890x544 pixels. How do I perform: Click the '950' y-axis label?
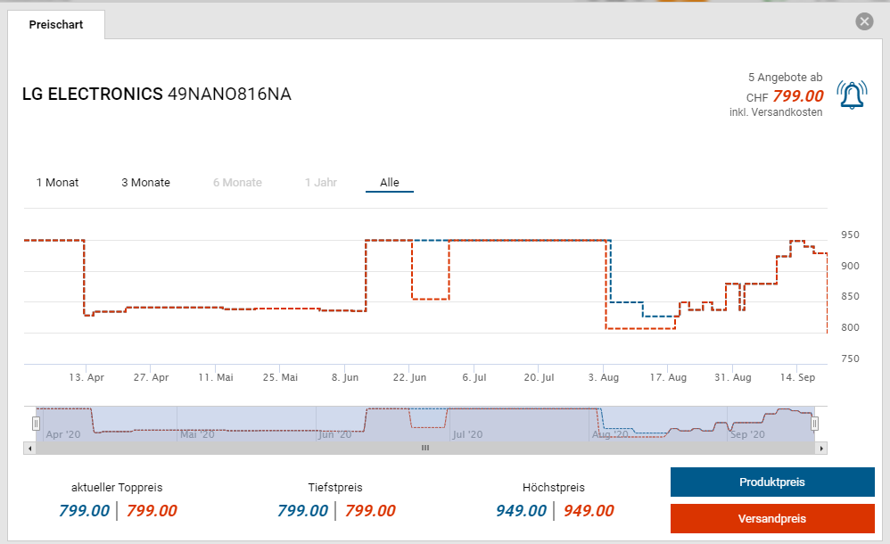pyautogui.click(x=850, y=235)
